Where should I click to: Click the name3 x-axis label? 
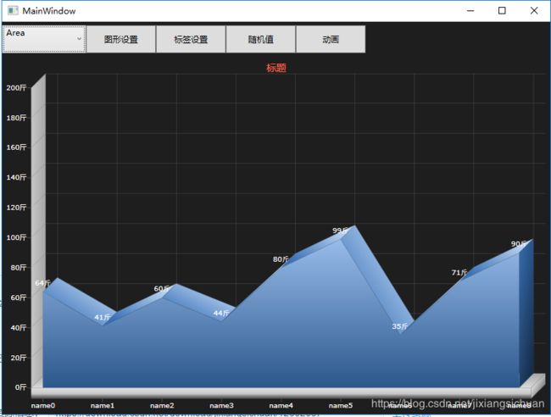coord(221,405)
